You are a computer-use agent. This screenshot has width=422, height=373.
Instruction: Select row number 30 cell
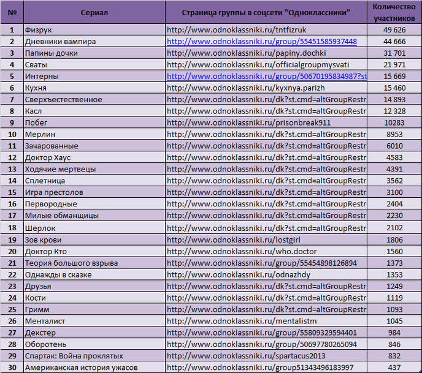pos(12,367)
